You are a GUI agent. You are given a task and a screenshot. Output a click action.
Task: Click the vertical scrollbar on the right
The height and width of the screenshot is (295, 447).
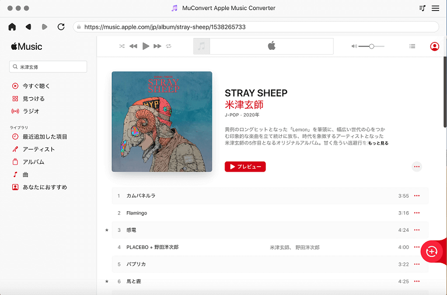click(445, 93)
